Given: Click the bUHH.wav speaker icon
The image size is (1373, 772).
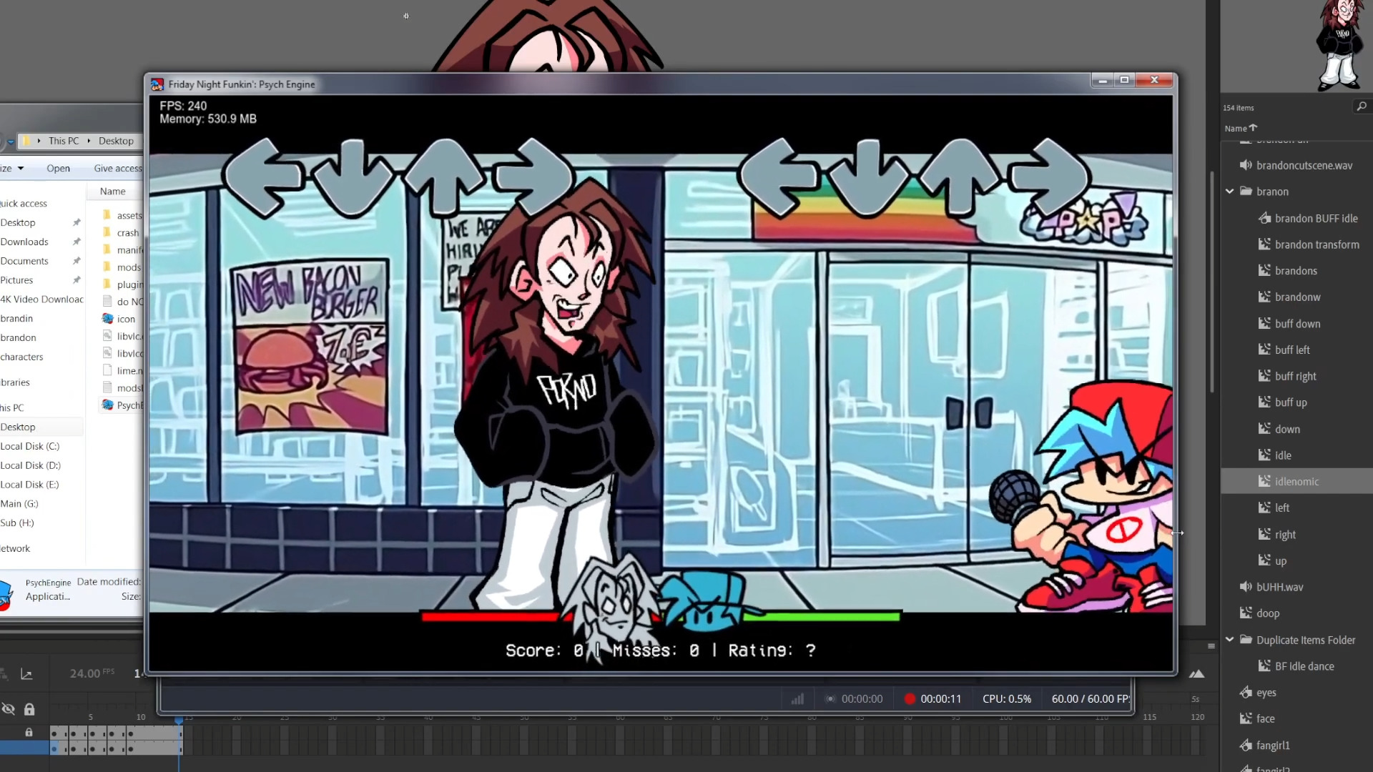Looking at the screenshot, I should [1246, 587].
